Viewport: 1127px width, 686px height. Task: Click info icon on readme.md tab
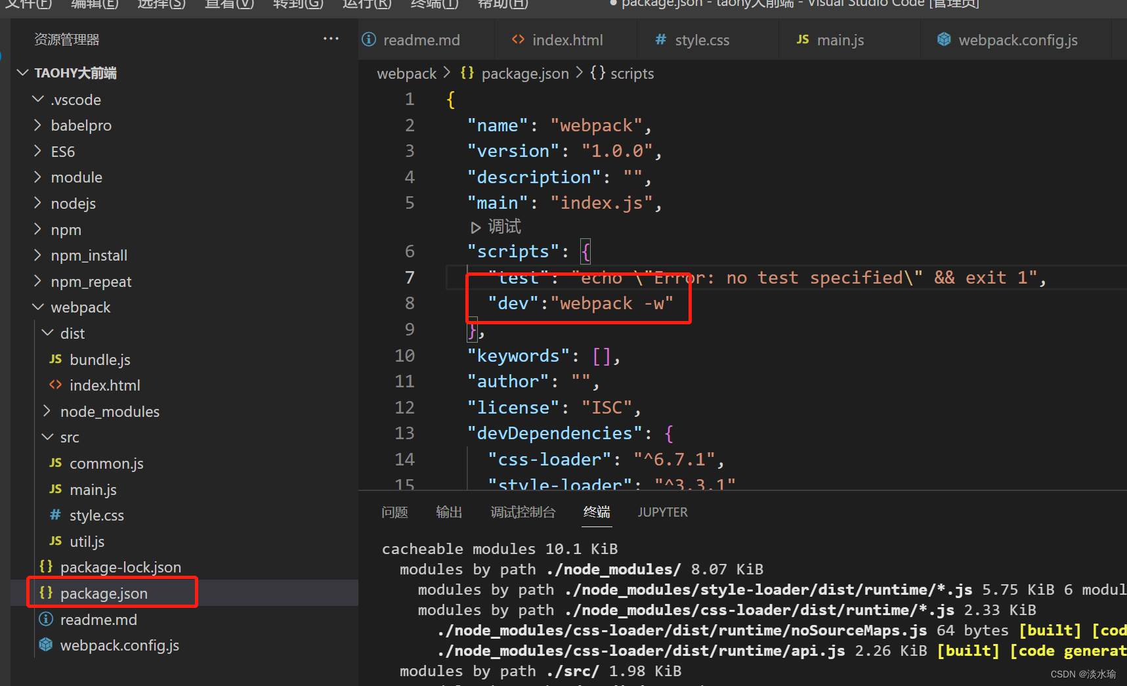pos(369,39)
